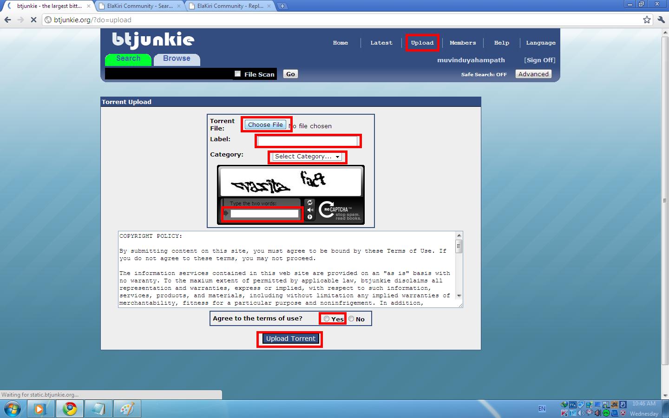
Task: Select No for terms of use
Action: 351,319
